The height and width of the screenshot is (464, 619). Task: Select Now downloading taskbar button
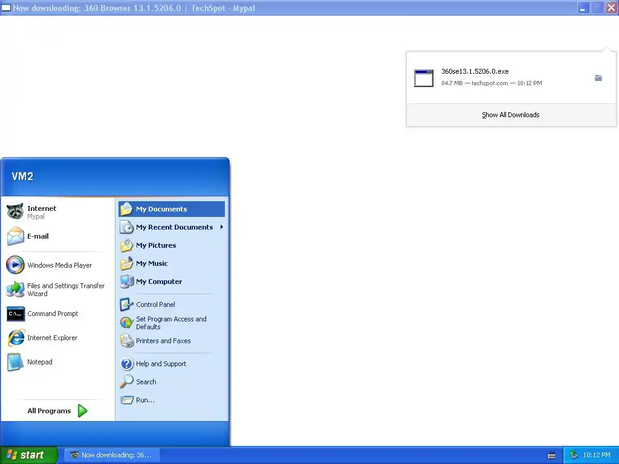point(112,455)
